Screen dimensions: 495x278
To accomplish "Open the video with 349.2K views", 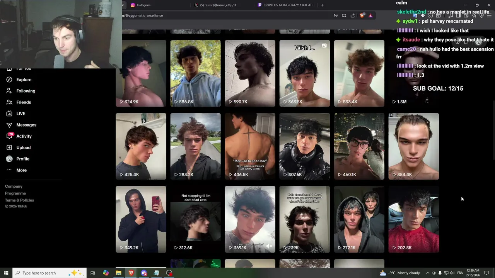I will (x=141, y=219).
